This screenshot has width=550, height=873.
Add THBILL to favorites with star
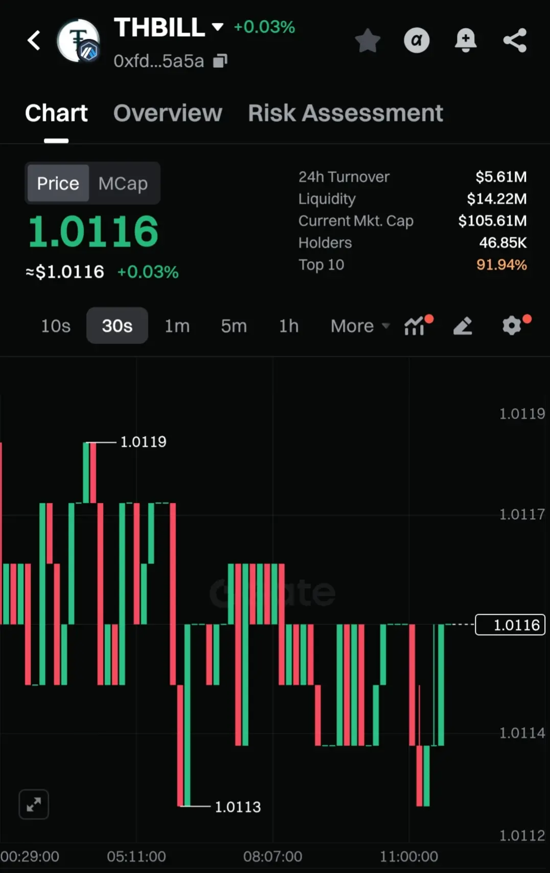click(368, 40)
